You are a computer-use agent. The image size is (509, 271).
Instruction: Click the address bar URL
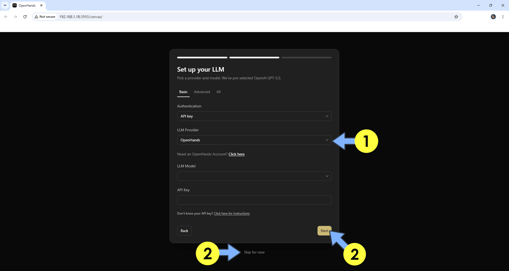click(x=81, y=17)
